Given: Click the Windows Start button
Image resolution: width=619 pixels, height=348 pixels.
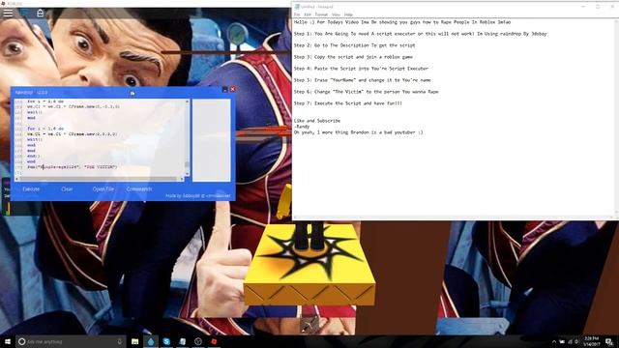Looking at the screenshot, I should point(8,341).
